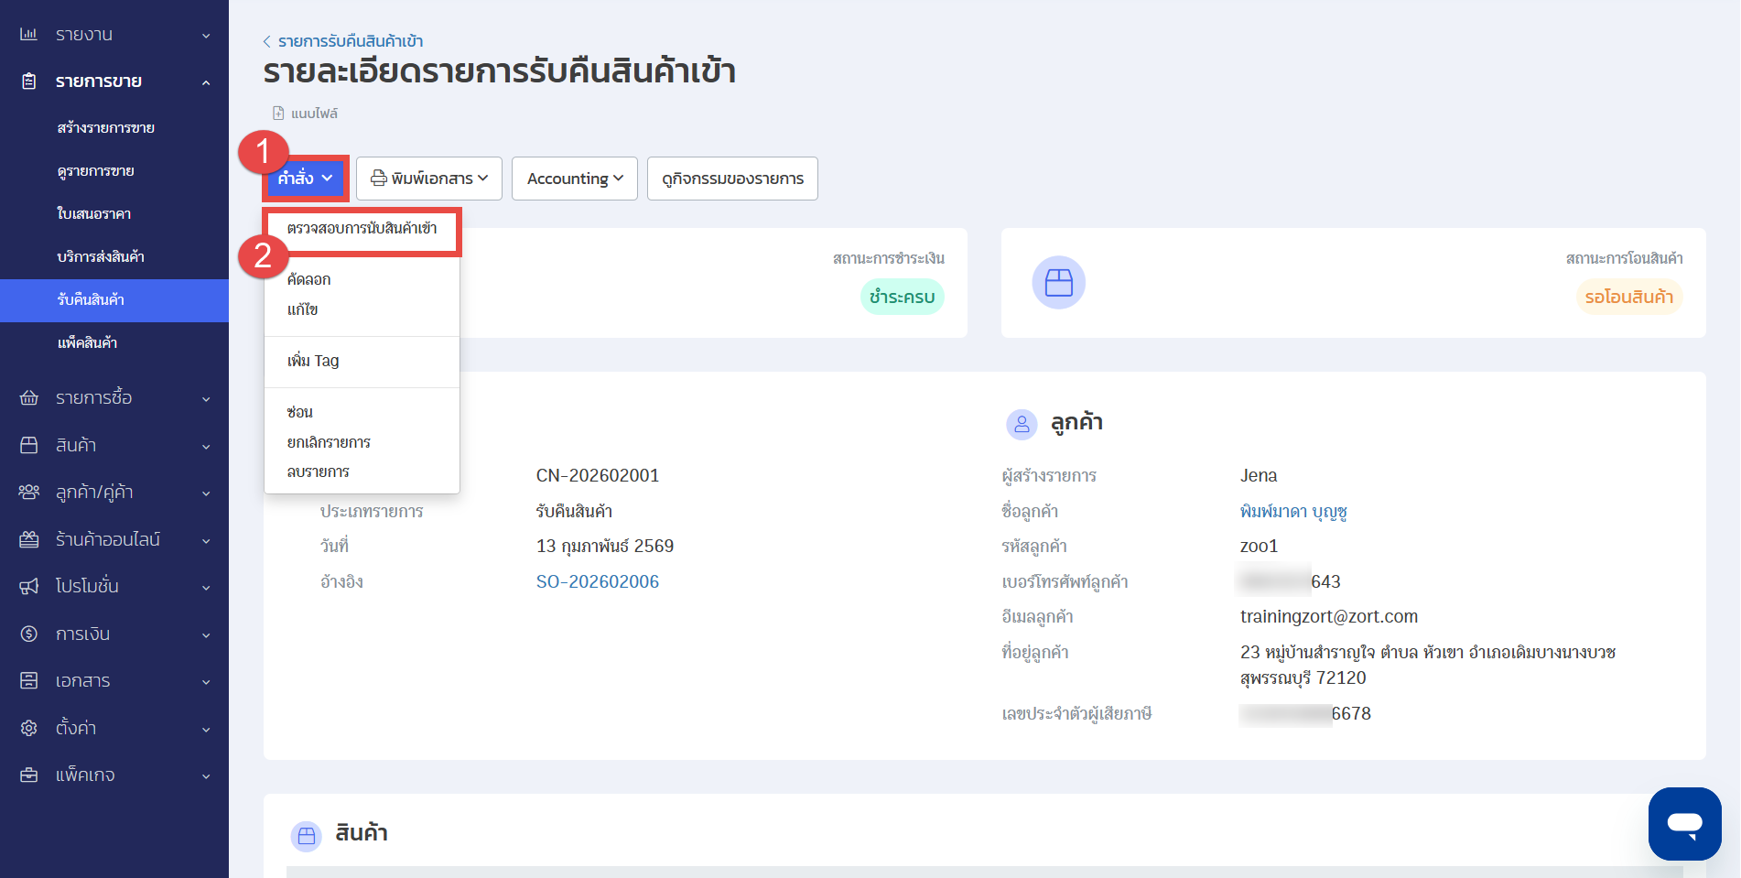The image size is (1741, 878).
Task: Choose ยกเลิกรายการ in the command menu
Action: point(329,442)
